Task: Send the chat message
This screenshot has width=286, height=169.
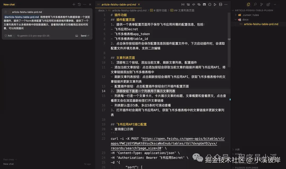Action: click(x=85, y=36)
